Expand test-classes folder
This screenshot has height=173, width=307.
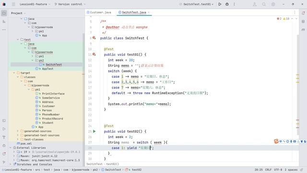(x=18, y=139)
